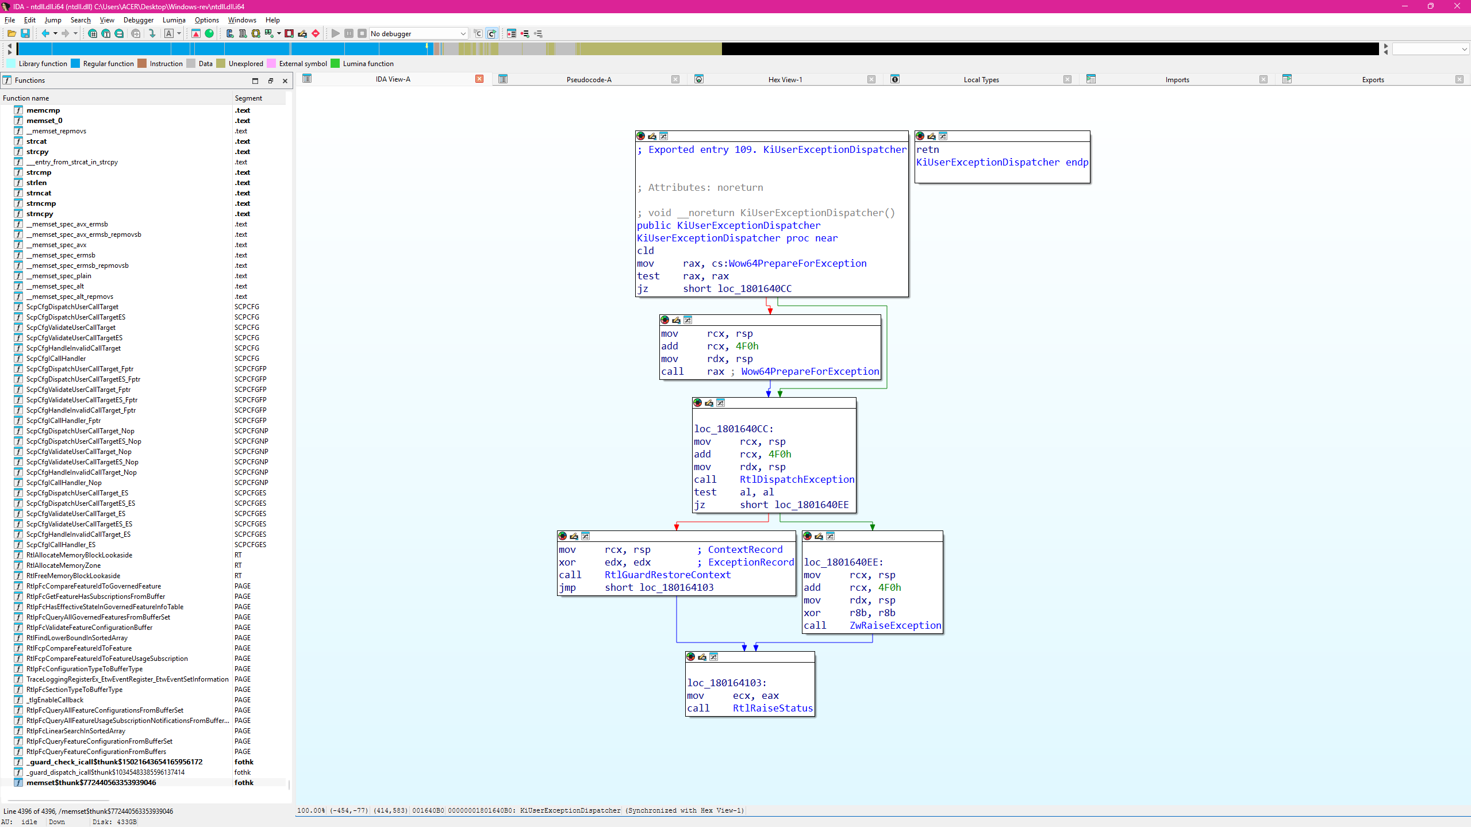Viewport: 1471px width, 827px height.
Task: Close the Hex View-1 tab
Action: click(x=871, y=79)
